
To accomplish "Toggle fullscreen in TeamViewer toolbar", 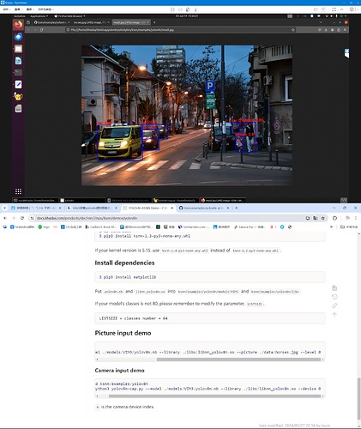I will [334, 9].
